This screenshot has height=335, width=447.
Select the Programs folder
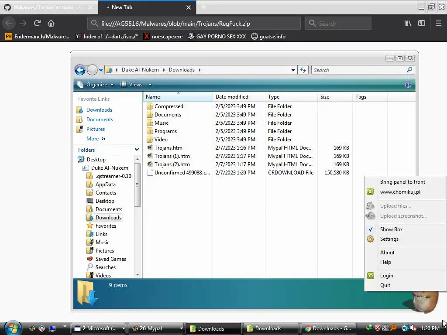pos(165,131)
